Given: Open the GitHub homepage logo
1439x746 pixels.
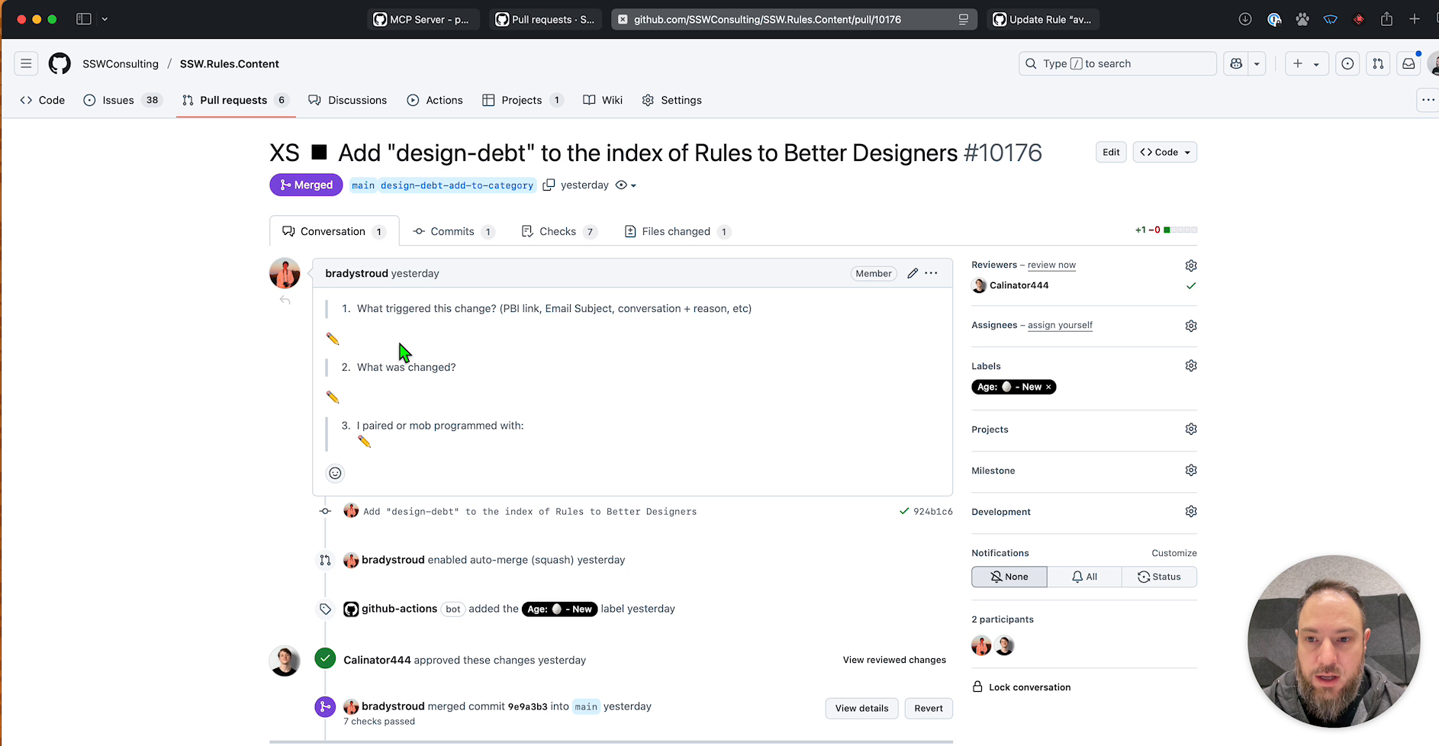Looking at the screenshot, I should click(x=60, y=63).
